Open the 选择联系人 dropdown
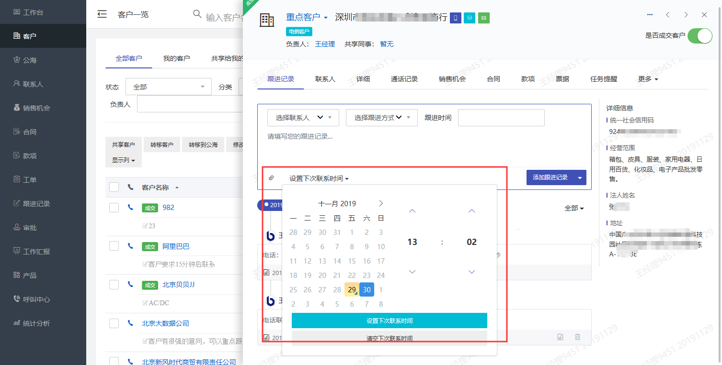Viewport: 722px width, 365px height. pos(303,118)
